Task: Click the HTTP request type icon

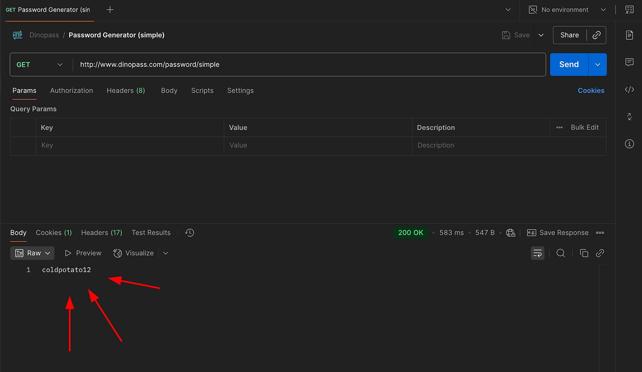Action: (18, 35)
